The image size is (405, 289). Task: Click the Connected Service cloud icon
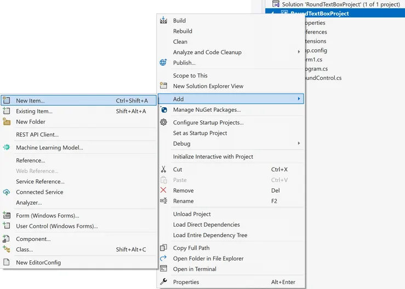(x=7, y=192)
